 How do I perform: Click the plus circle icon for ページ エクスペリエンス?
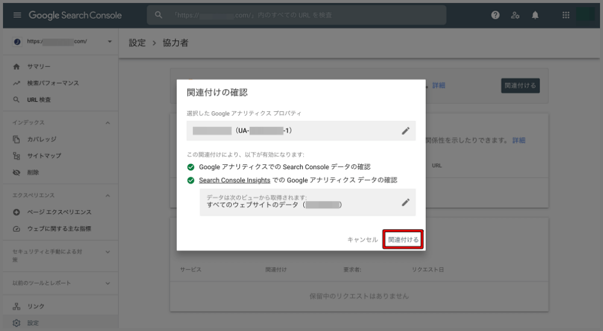(16, 212)
